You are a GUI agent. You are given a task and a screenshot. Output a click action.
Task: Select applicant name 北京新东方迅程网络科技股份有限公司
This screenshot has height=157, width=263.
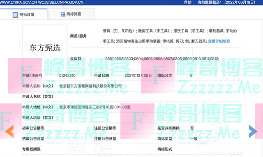click(x=90, y=86)
